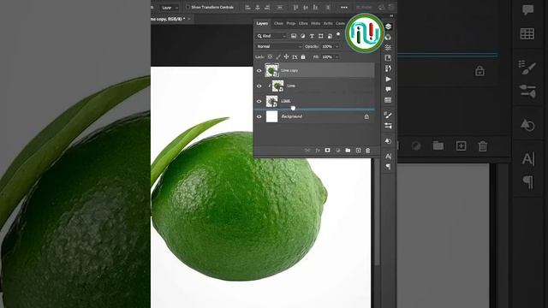Open the Brush Settings panel icon
548x308 pixels.
point(388,115)
